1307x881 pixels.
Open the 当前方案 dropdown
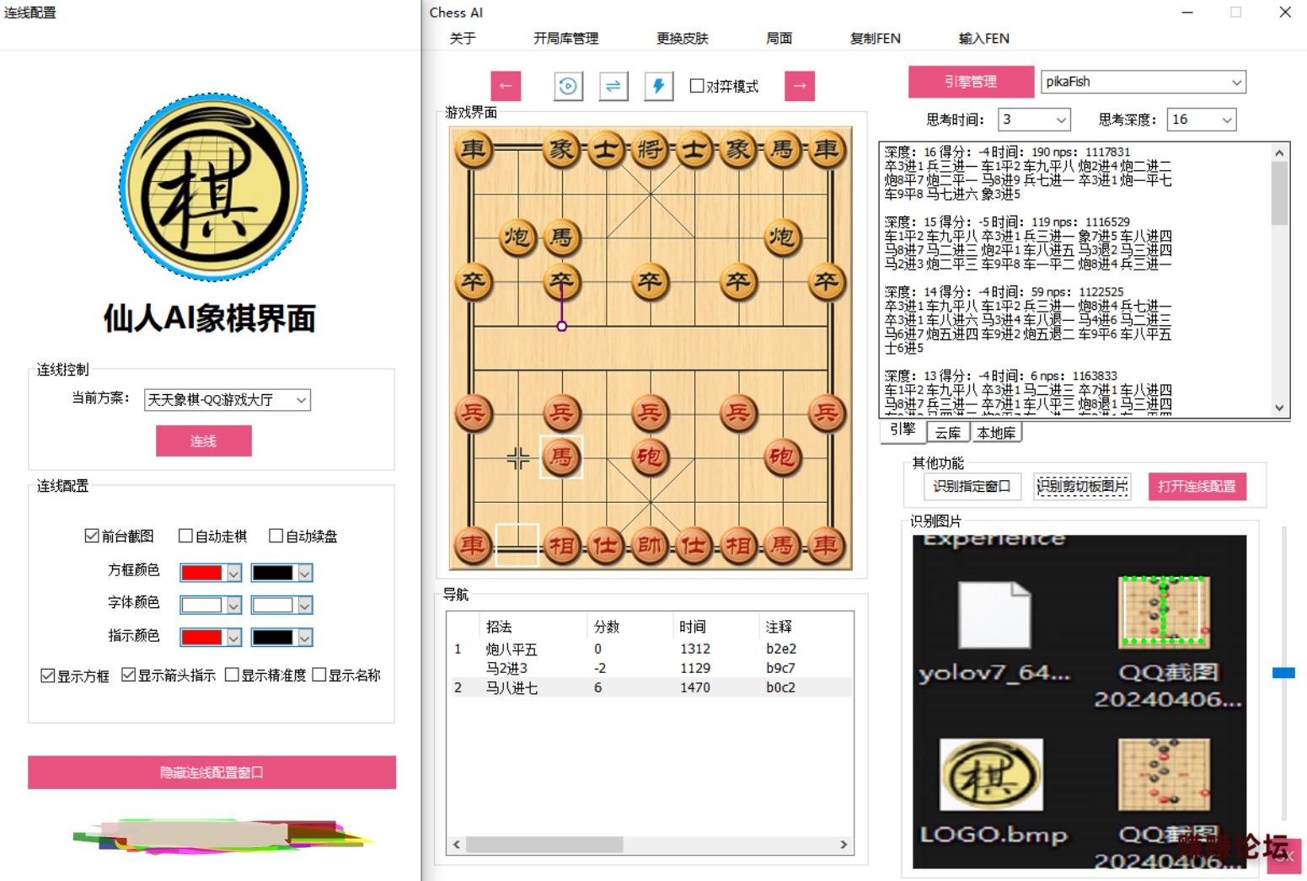228,400
